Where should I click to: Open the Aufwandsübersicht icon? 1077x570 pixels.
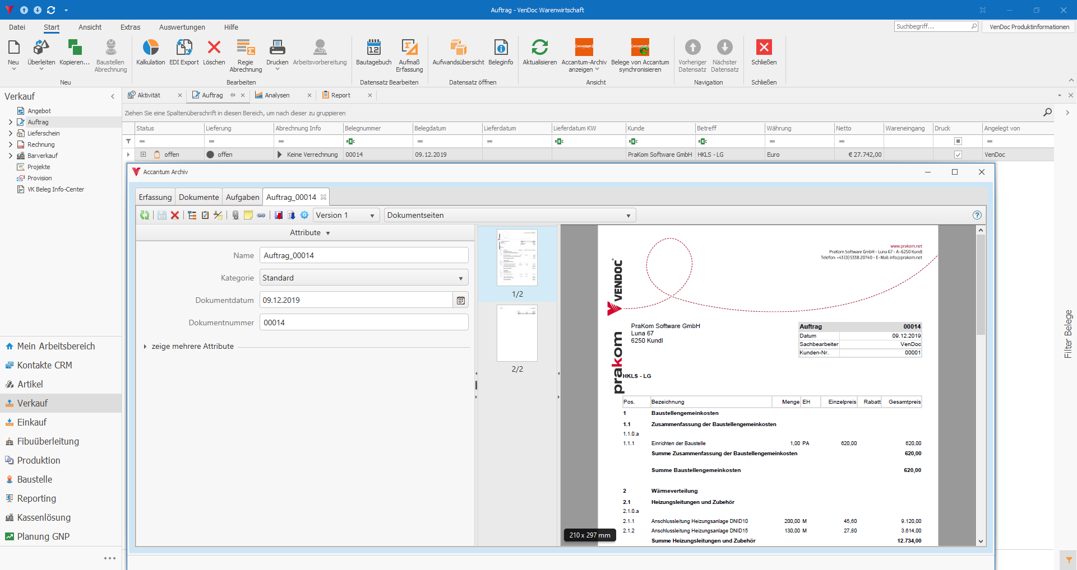click(458, 48)
